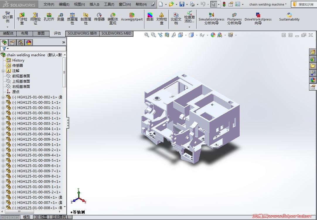This screenshot has height=220, width=317.
Task: Open the Check Active Document (检查激活的) dropdown arrow
Action: coord(190,27)
